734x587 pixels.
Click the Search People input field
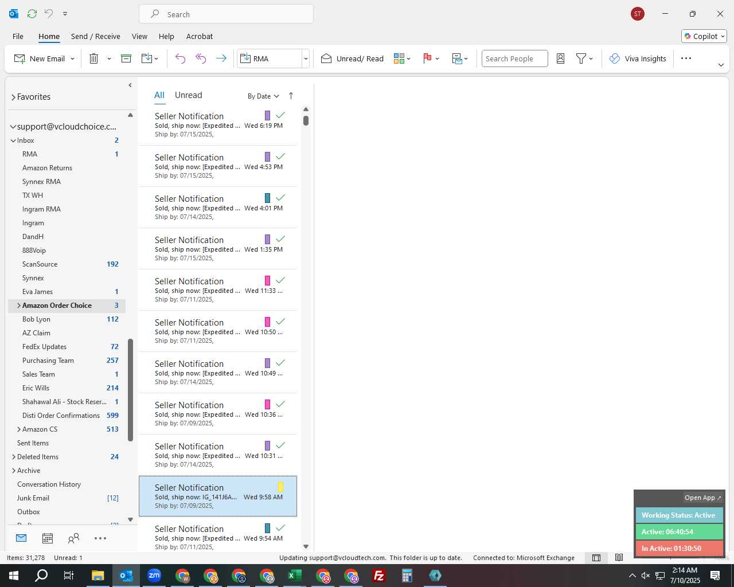pyautogui.click(x=514, y=58)
